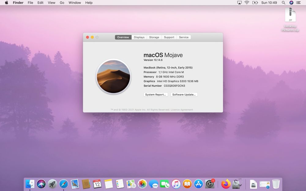Viewport: 306px width, 191px height.
Task: Open Photos app in Dock
Action: tap(142, 184)
